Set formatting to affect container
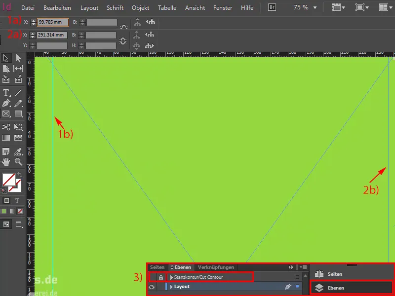The image size is (395, 296). (6, 201)
